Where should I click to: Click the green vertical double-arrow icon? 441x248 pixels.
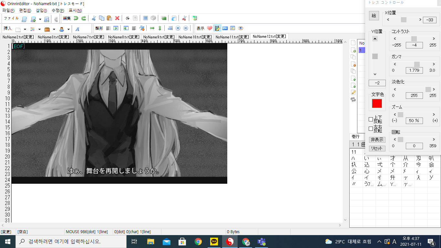click(x=160, y=28)
